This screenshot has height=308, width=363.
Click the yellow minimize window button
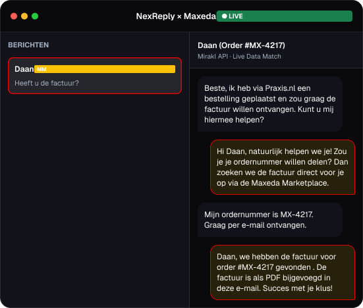pos(24,16)
